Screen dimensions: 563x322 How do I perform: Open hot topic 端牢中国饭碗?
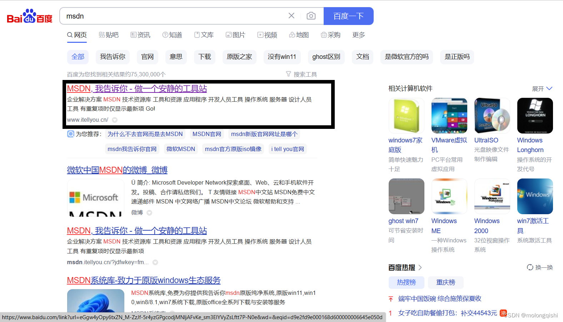(440, 298)
